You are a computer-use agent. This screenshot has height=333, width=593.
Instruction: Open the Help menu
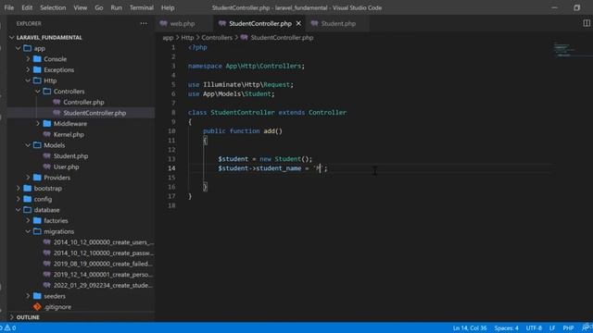tap(168, 7)
